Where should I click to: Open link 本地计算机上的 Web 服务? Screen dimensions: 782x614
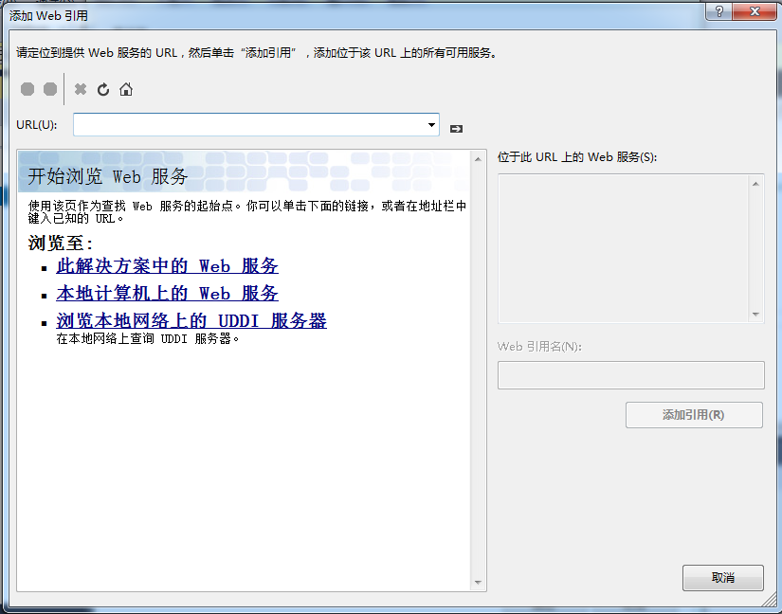[168, 294]
